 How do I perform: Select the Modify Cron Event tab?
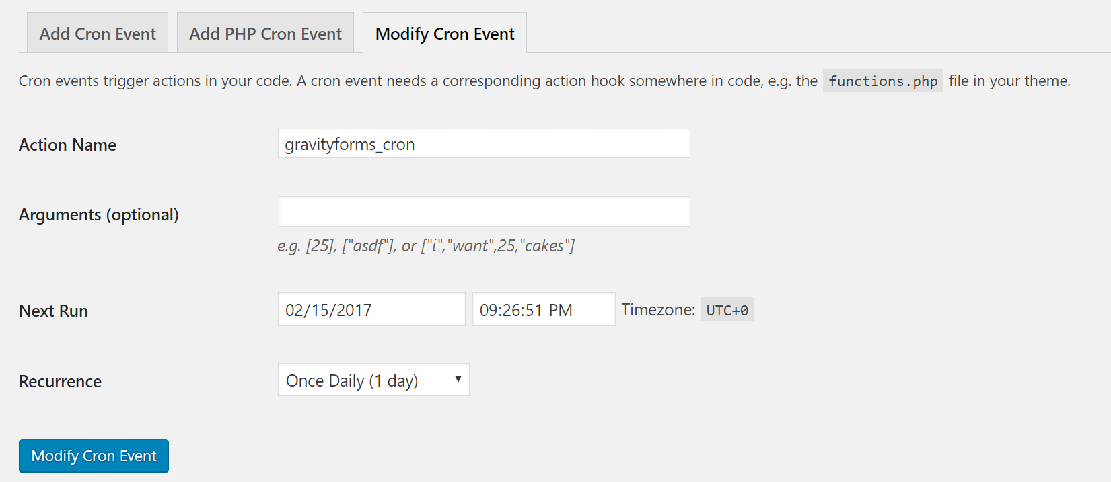(444, 33)
